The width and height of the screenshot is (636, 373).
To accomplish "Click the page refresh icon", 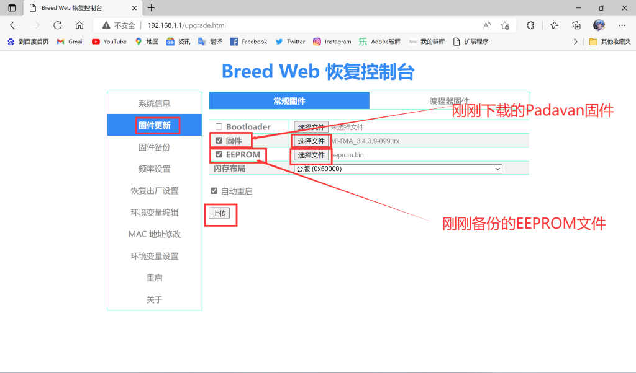I will 58,26.
